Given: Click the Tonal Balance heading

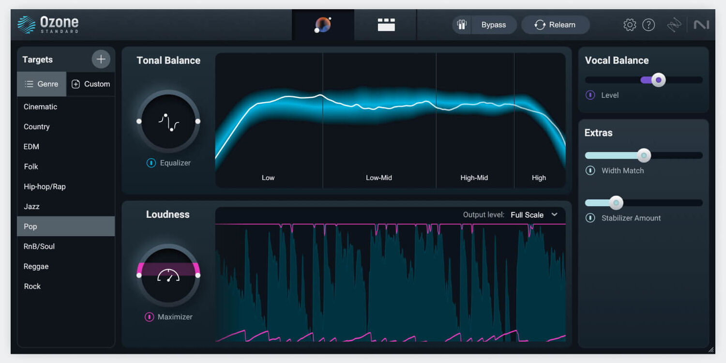Looking at the screenshot, I should [x=168, y=60].
